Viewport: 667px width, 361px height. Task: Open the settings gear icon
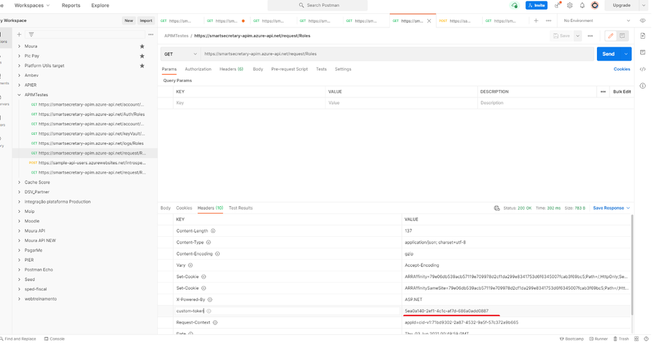tap(570, 5)
